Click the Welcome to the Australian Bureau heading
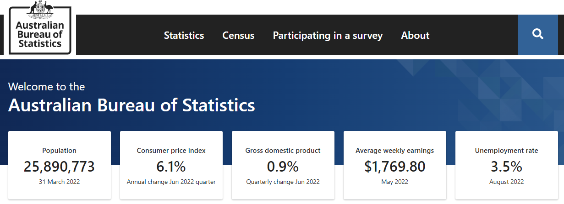The width and height of the screenshot is (564, 204). coord(131,98)
